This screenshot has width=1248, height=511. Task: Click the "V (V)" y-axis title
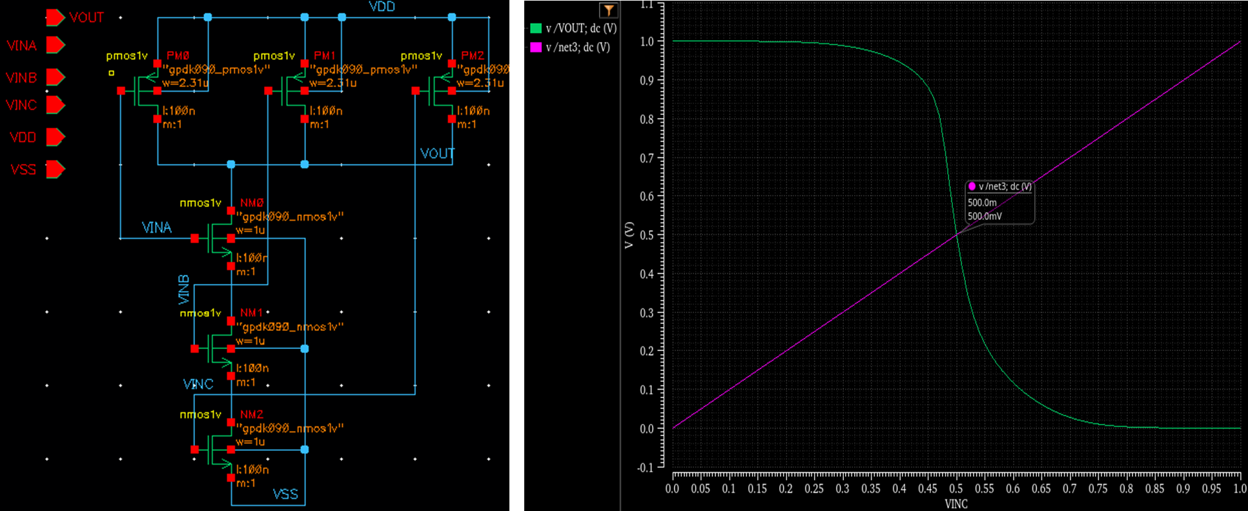629,235
